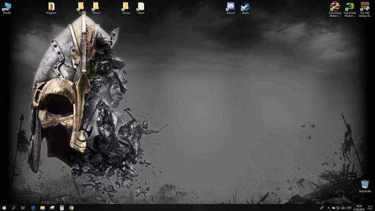Open the Recycle Bin icon
375x211 pixels.
pyautogui.click(x=365, y=186)
